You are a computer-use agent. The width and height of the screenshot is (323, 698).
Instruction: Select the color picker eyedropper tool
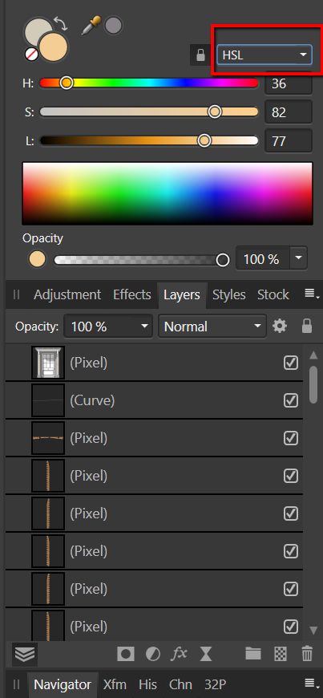(x=91, y=26)
